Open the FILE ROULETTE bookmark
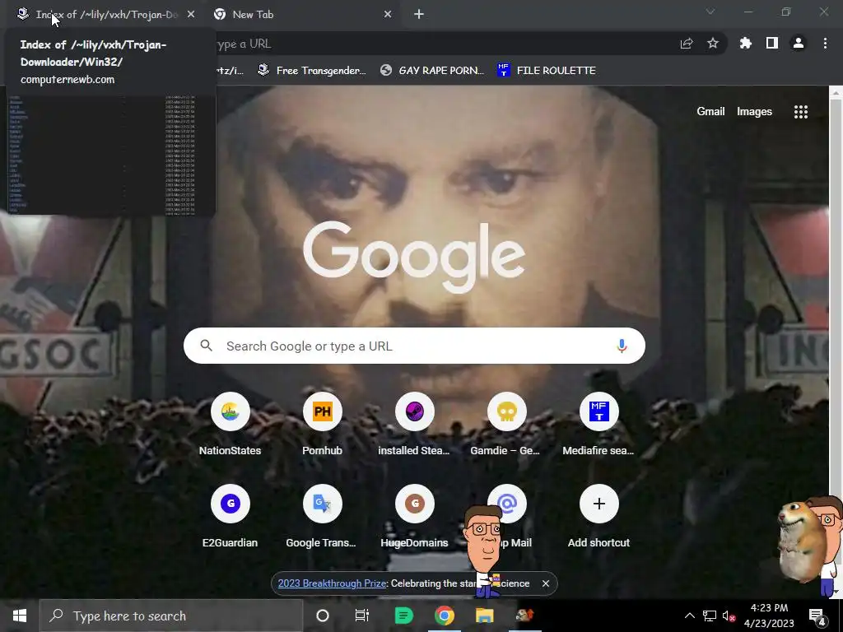The width and height of the screenshot is (843, 632). coord(547,71)
